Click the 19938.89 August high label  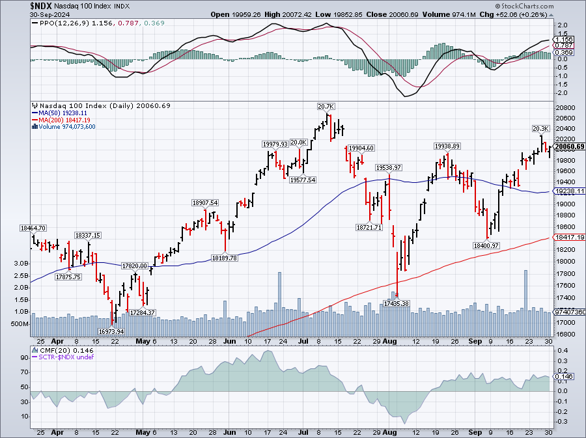[x=447, y=146]
